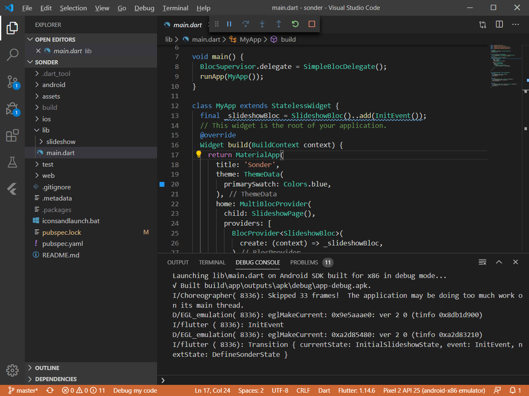This screenshot has width=529, height=396.
Task: Open the Run and Debug view icon
Action: [x=12, y=109]
